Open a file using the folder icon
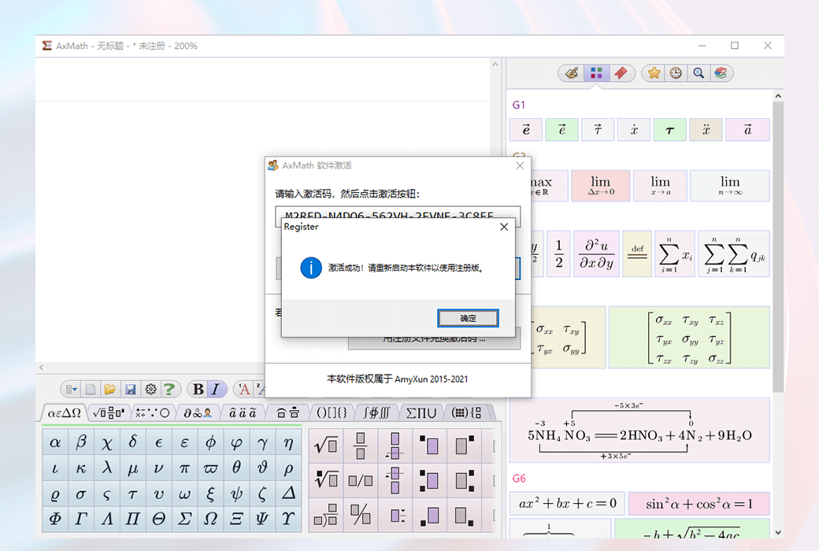This screenshot has width=819, height=551. click(x=109, y=389)
